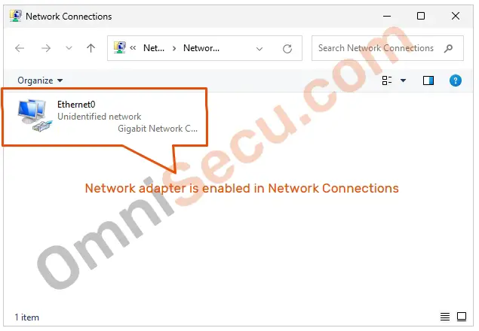The image size is (479, 331).
Task: Open recent locations dropdown chevron
Action: tap(69, 48)
